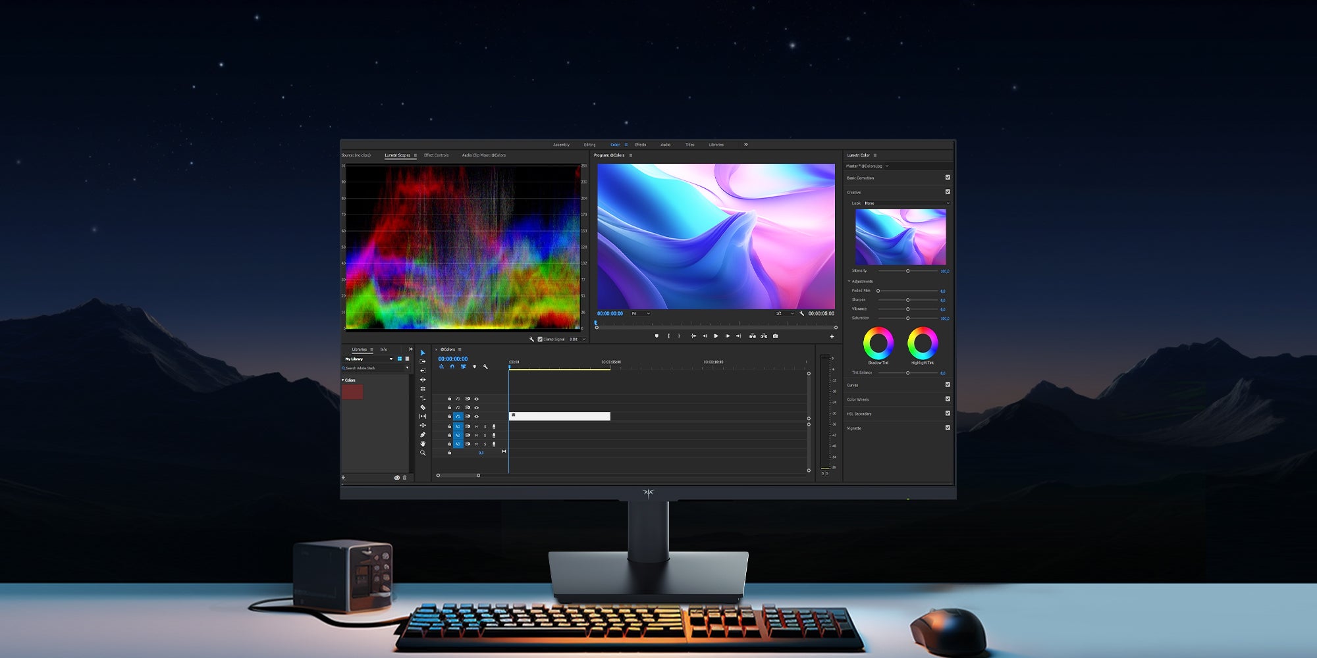Collapse the Colors library group

[x=342, y=380]
